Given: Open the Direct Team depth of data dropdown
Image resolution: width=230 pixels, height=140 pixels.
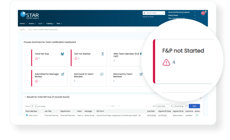Looking at the screenshot, I should click(x=153, y=13).
